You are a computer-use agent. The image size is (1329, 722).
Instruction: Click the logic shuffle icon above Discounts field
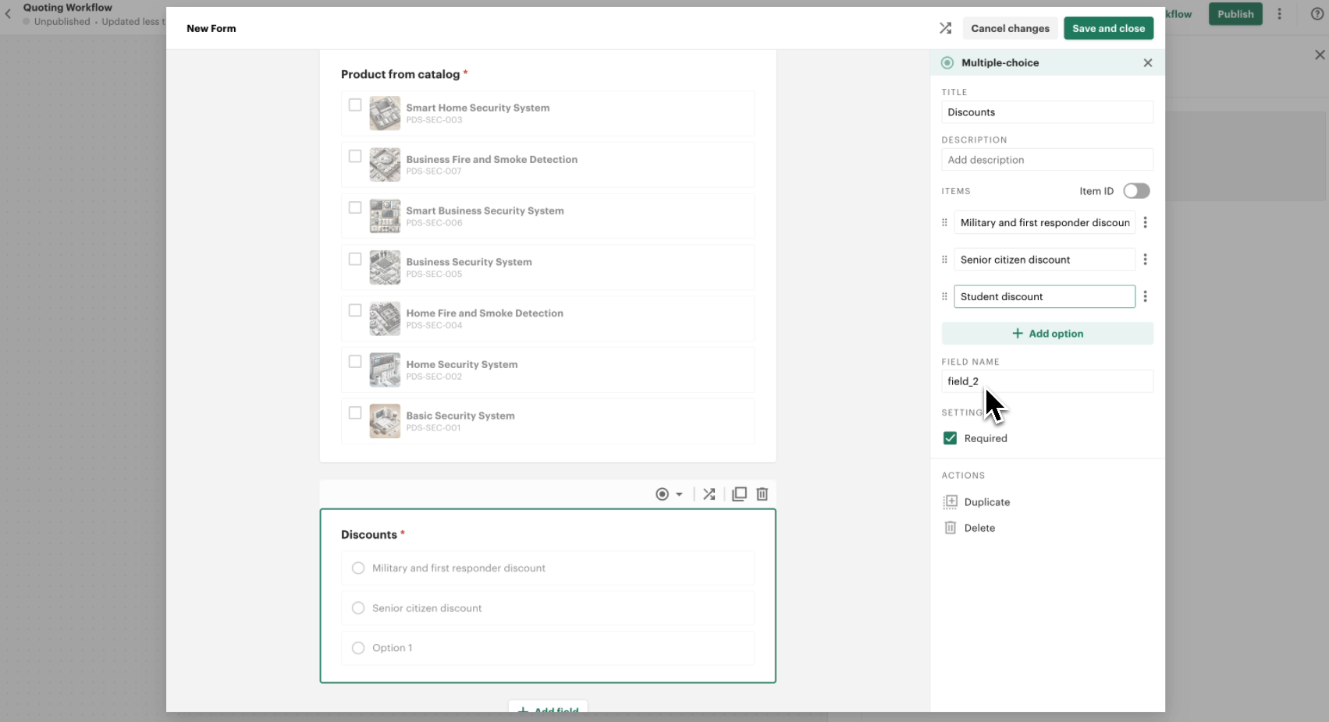coord(709,494)
